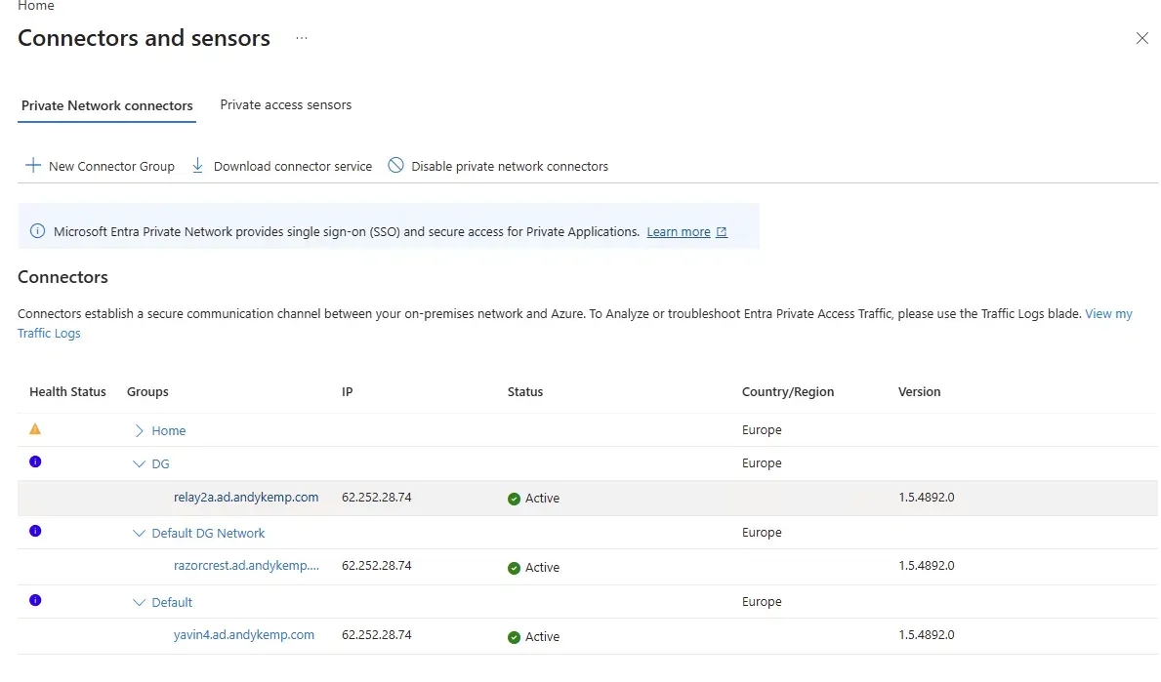Open relay2a.ad.andykemp.com connector
The height and width of the screenshot is (682, 1161).
pos(247,497)
